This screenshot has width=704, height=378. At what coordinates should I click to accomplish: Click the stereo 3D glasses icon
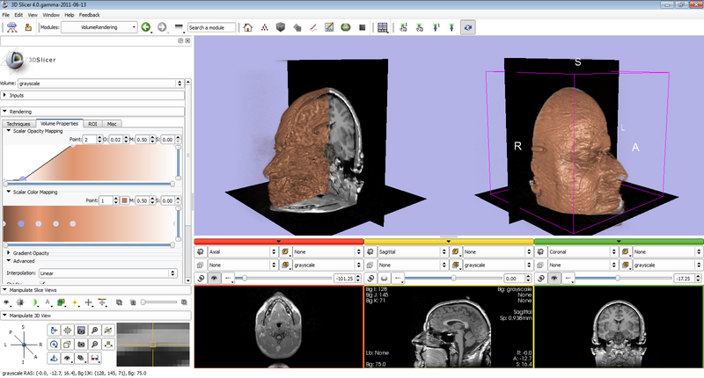(95, 359)
